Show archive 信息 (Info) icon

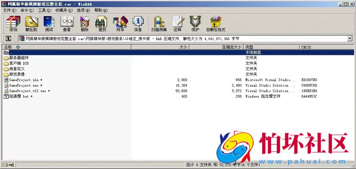[x=138, y=24]
